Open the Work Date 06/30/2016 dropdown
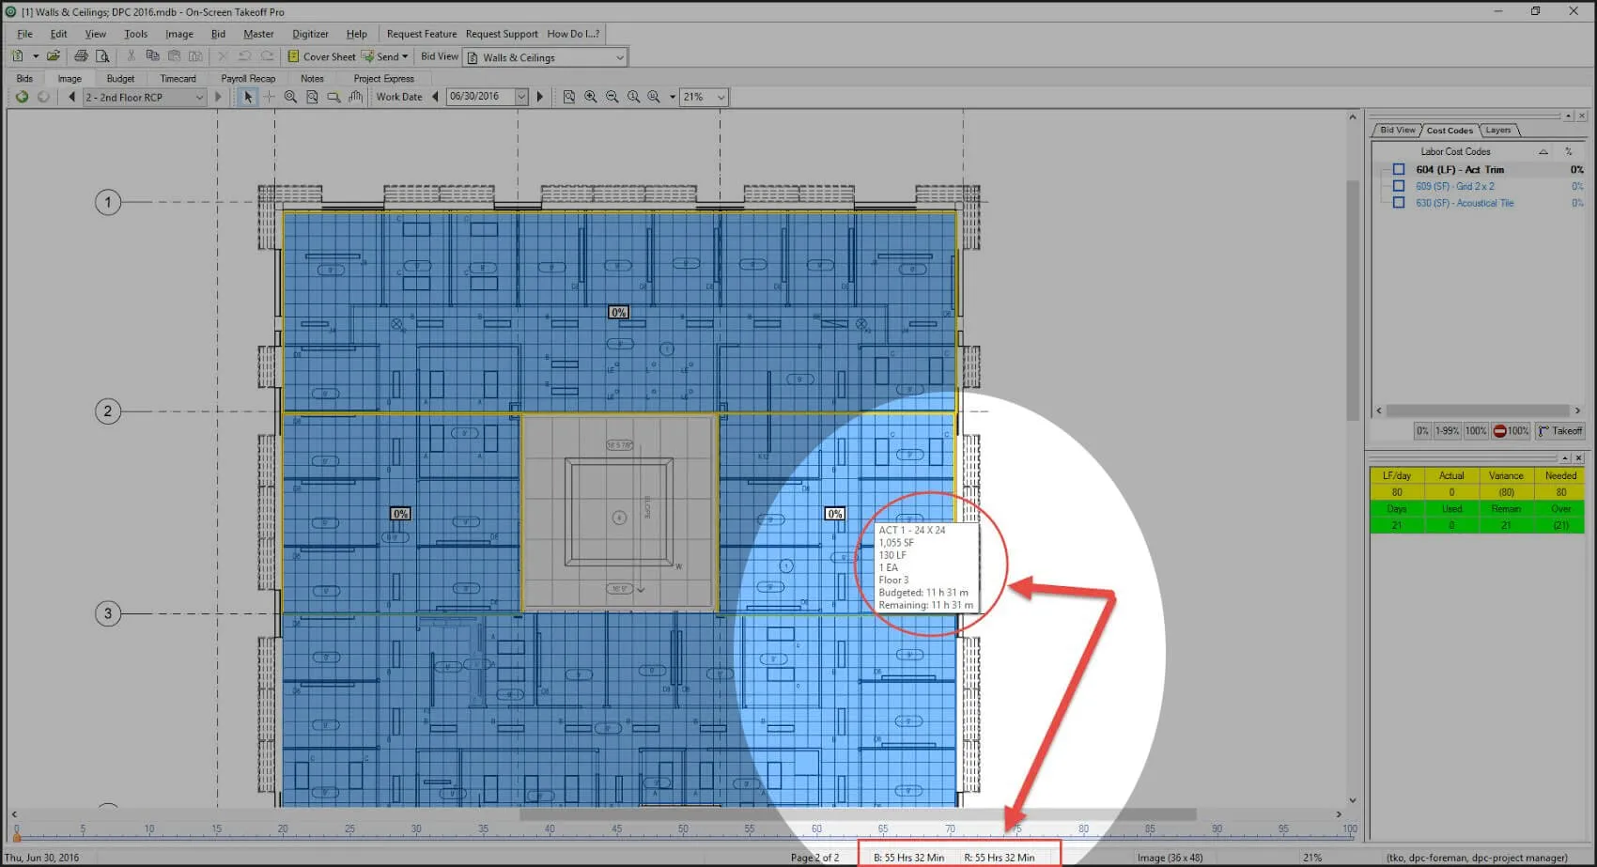 point(521,97)
